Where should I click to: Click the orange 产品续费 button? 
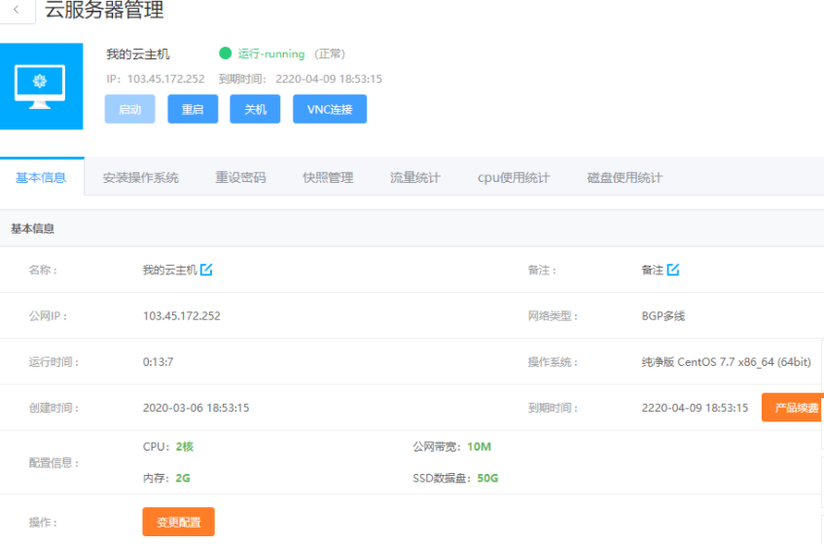[794, 408]
